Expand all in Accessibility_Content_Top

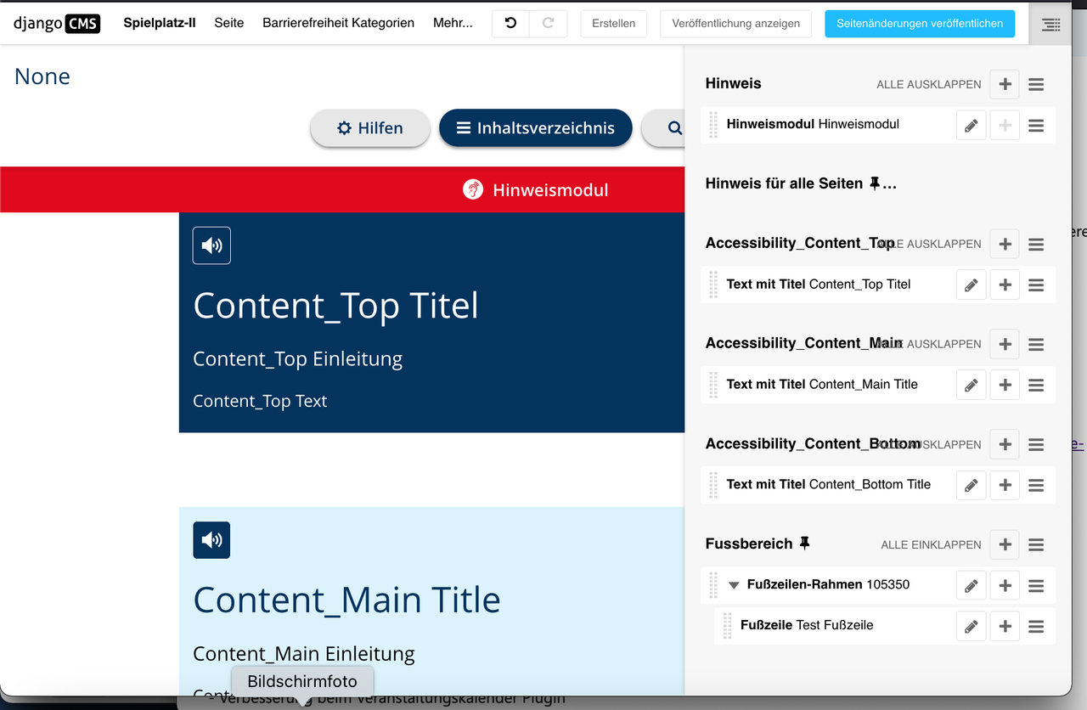[x=929, y=244]
